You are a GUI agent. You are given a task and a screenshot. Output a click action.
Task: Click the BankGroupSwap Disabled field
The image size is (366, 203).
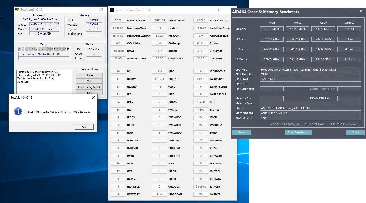201,28
